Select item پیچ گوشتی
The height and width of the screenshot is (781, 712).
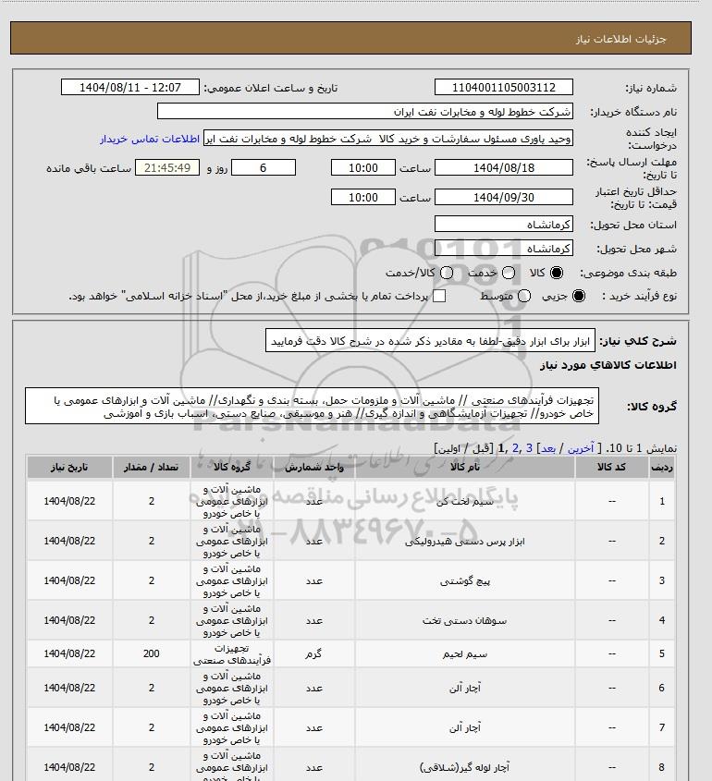coord(350,580)
